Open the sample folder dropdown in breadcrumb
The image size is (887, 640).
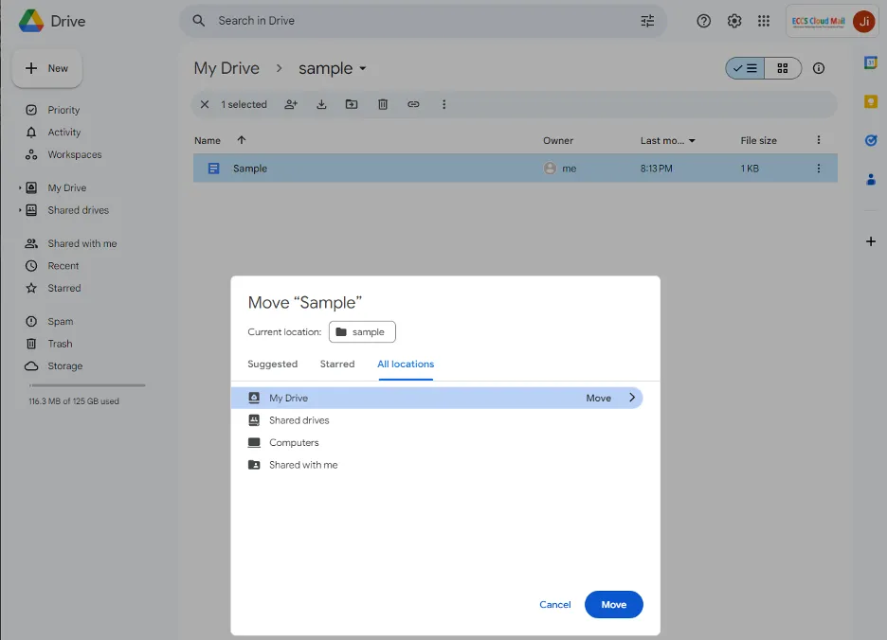(333, 68)
